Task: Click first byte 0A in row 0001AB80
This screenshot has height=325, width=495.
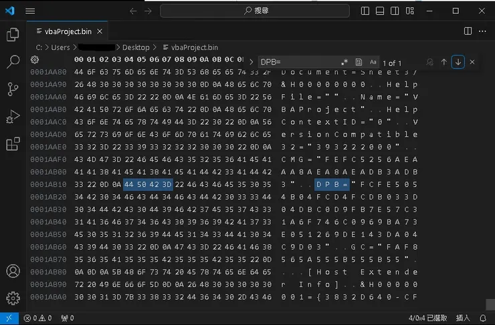Action: (x=79, y=272)
